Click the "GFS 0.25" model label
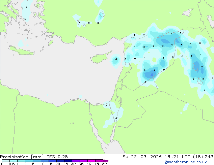The height and width of the screenshot is (165, 214). click(57, 157)
